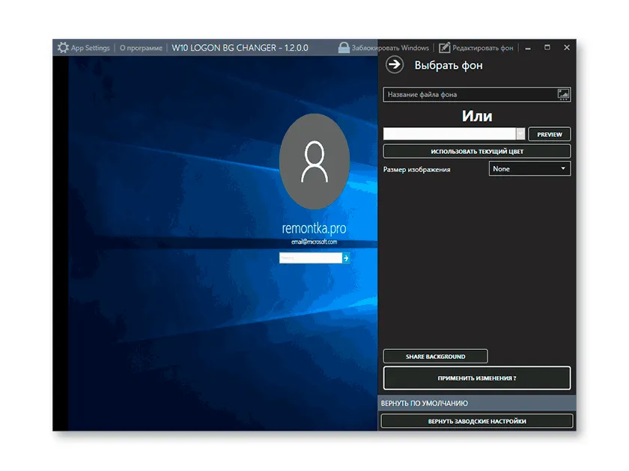Click the circled arrow beside Выбрать фон

pos(395,65)
